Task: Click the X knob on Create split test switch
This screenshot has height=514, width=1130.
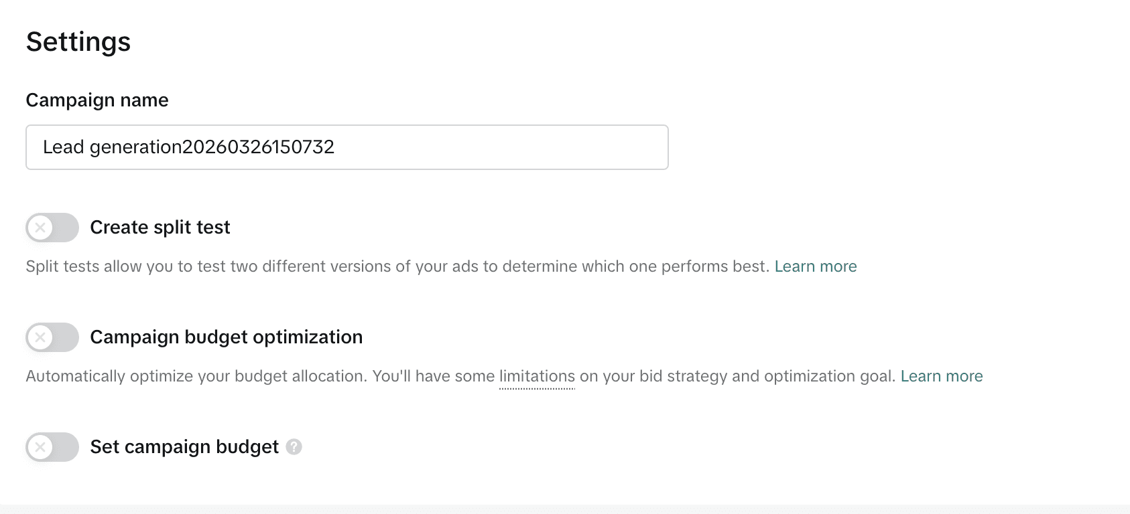Action: pyautogui.click(x=40, y=228)
